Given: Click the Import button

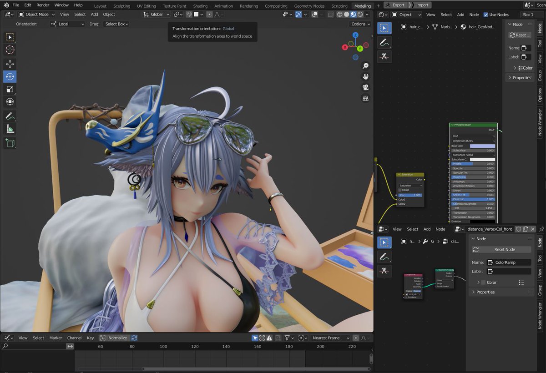Looking at the screenshot, I should (422, 5).
